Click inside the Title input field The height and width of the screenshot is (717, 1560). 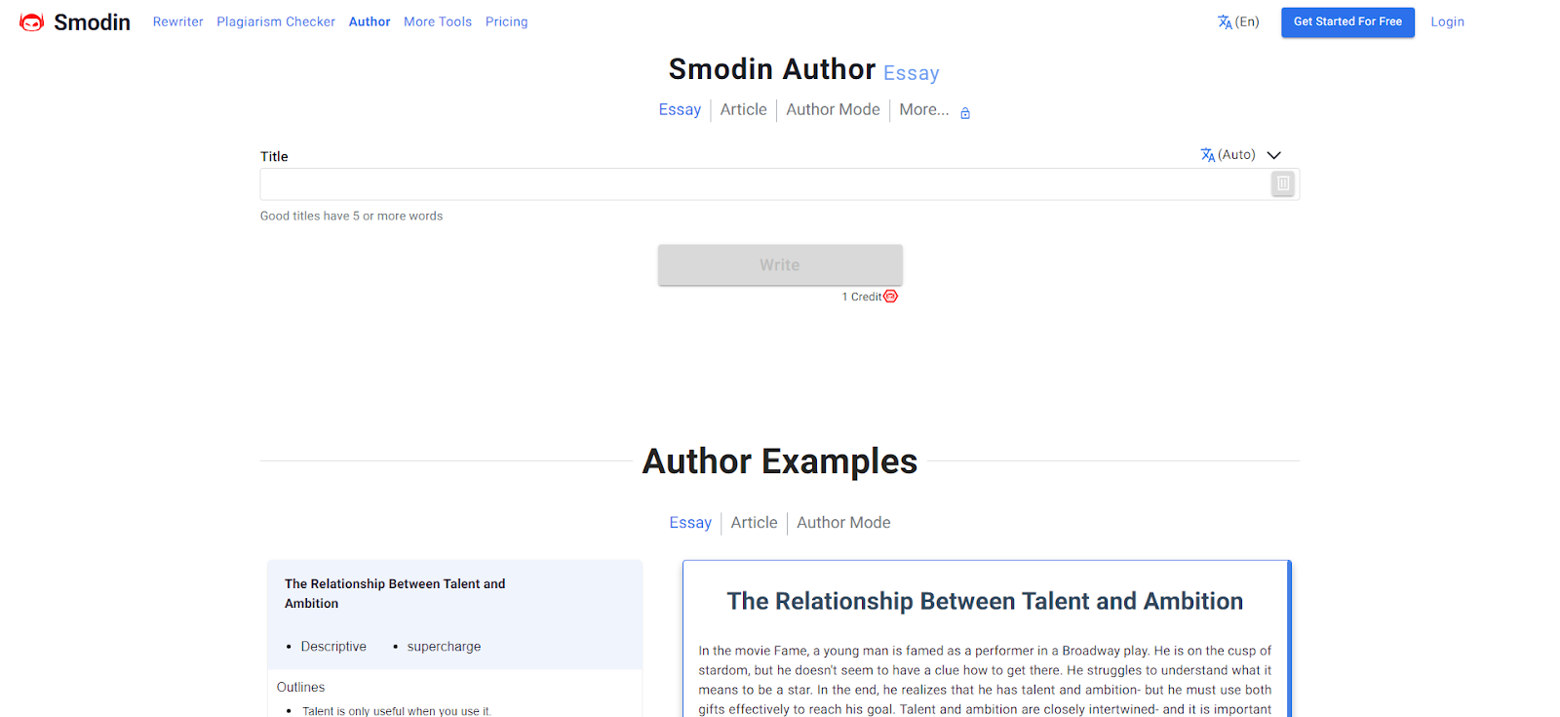tap(764, 184)
